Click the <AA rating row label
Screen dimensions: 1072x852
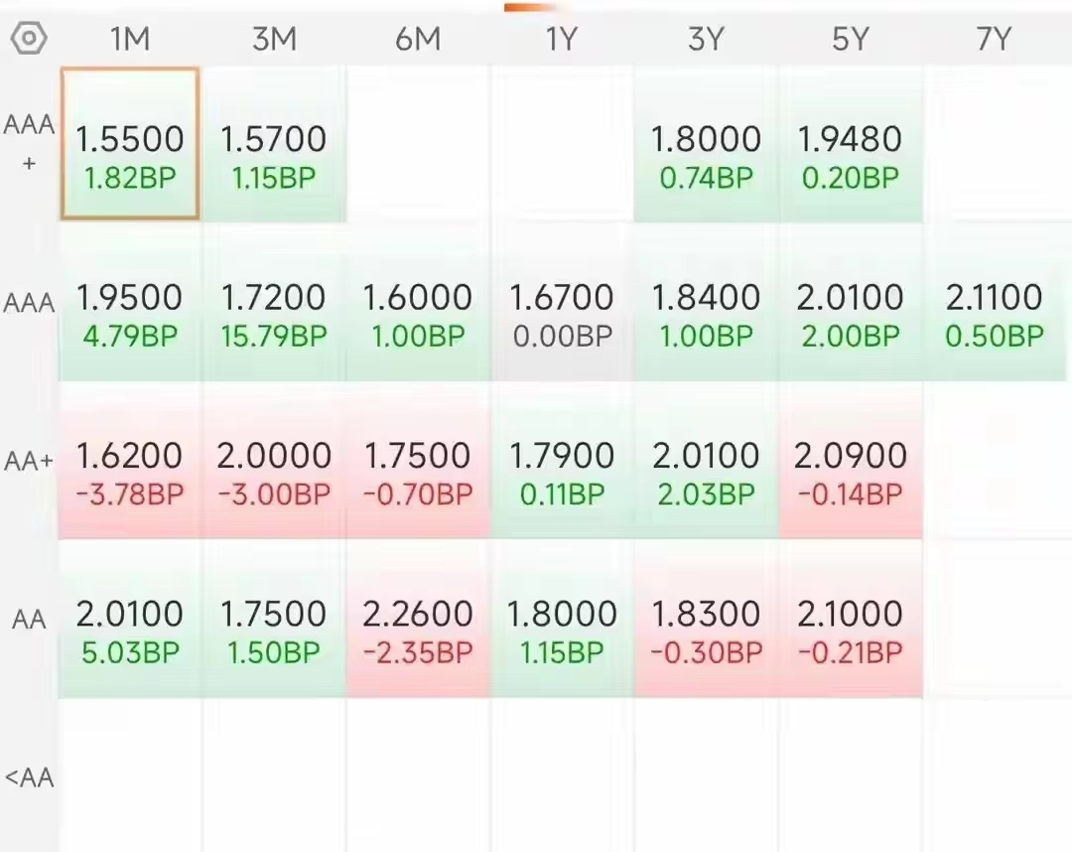point(29,778)
